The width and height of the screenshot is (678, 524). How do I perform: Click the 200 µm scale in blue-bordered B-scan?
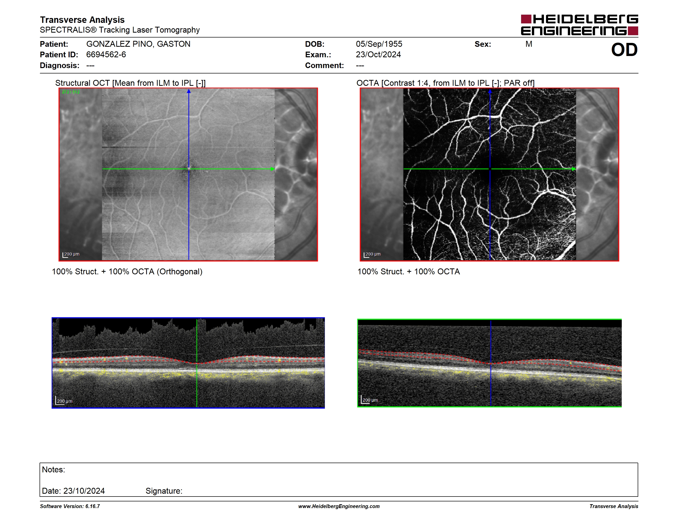64,401
